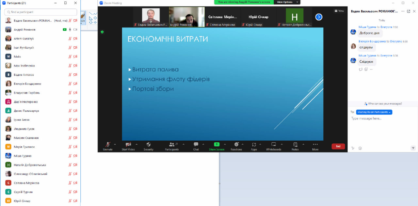Open the Notes icon
The height and width of the screenshot is (206, 418).
tap(295, 144)
